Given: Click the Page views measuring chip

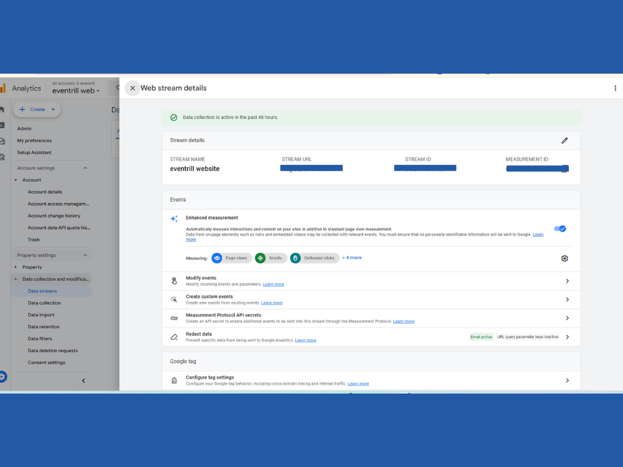Looking at the screenshot, I should [x=231, y=258].
